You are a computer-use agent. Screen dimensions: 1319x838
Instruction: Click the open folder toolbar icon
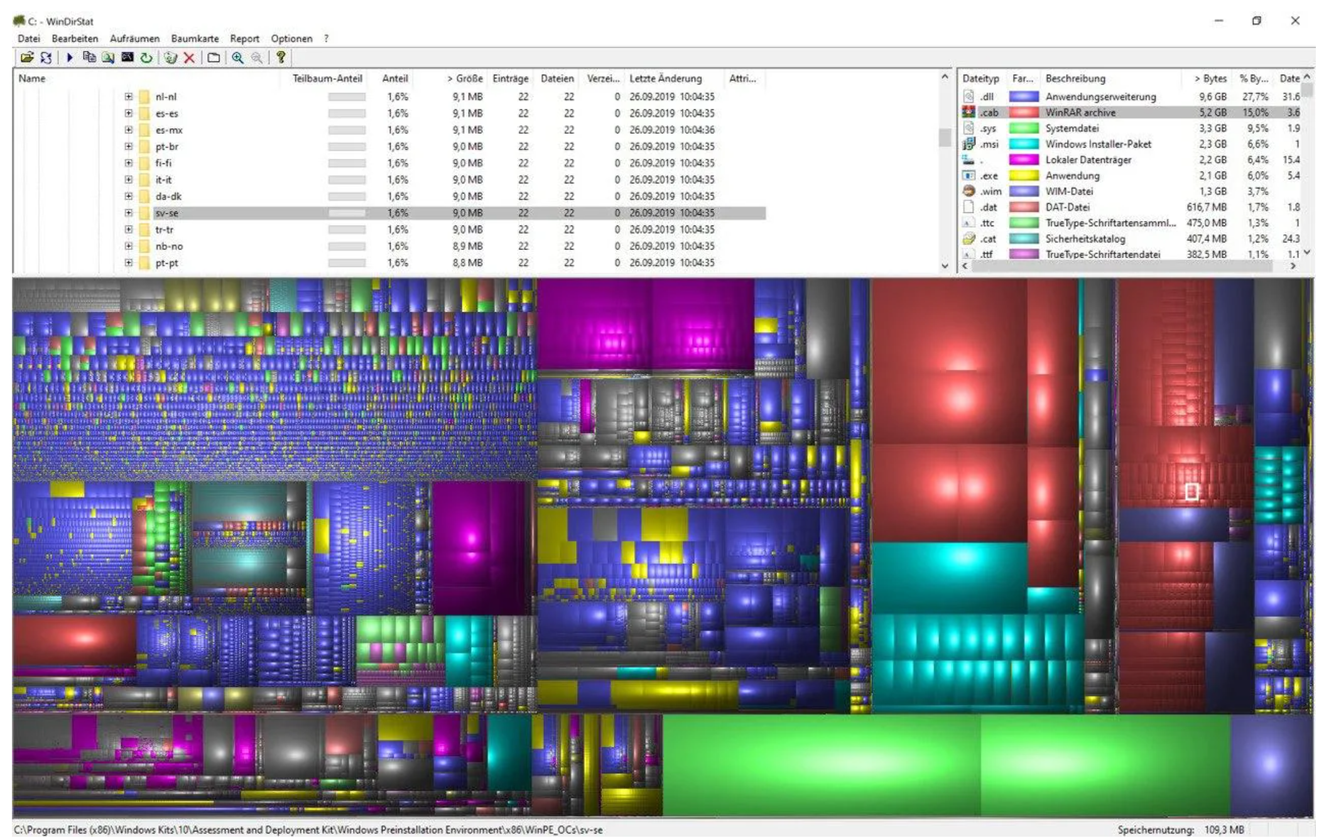pos(26,58)
